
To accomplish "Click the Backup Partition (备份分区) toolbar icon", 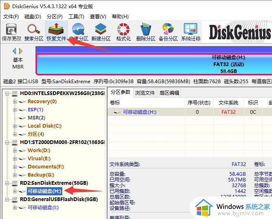I will (x=168, y=29).
